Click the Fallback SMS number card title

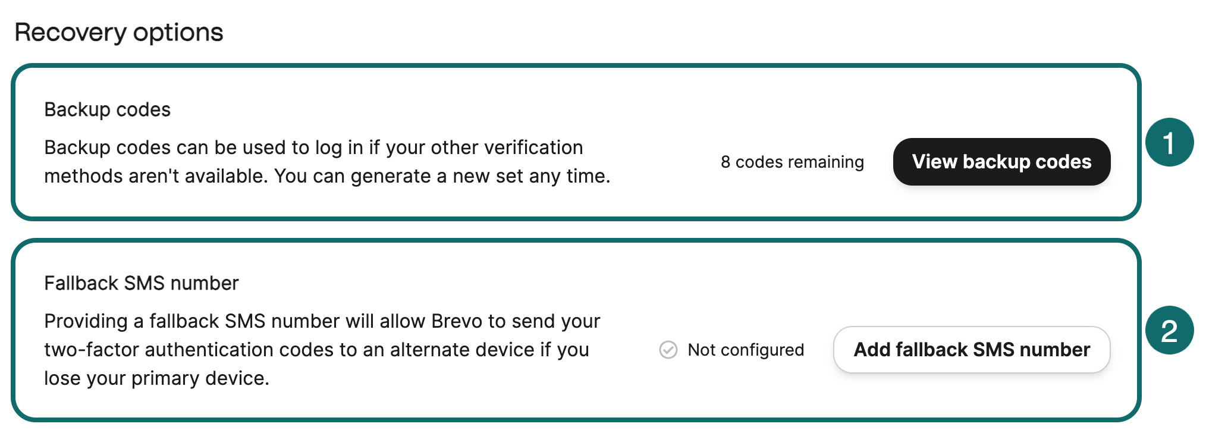pos(141,283)
